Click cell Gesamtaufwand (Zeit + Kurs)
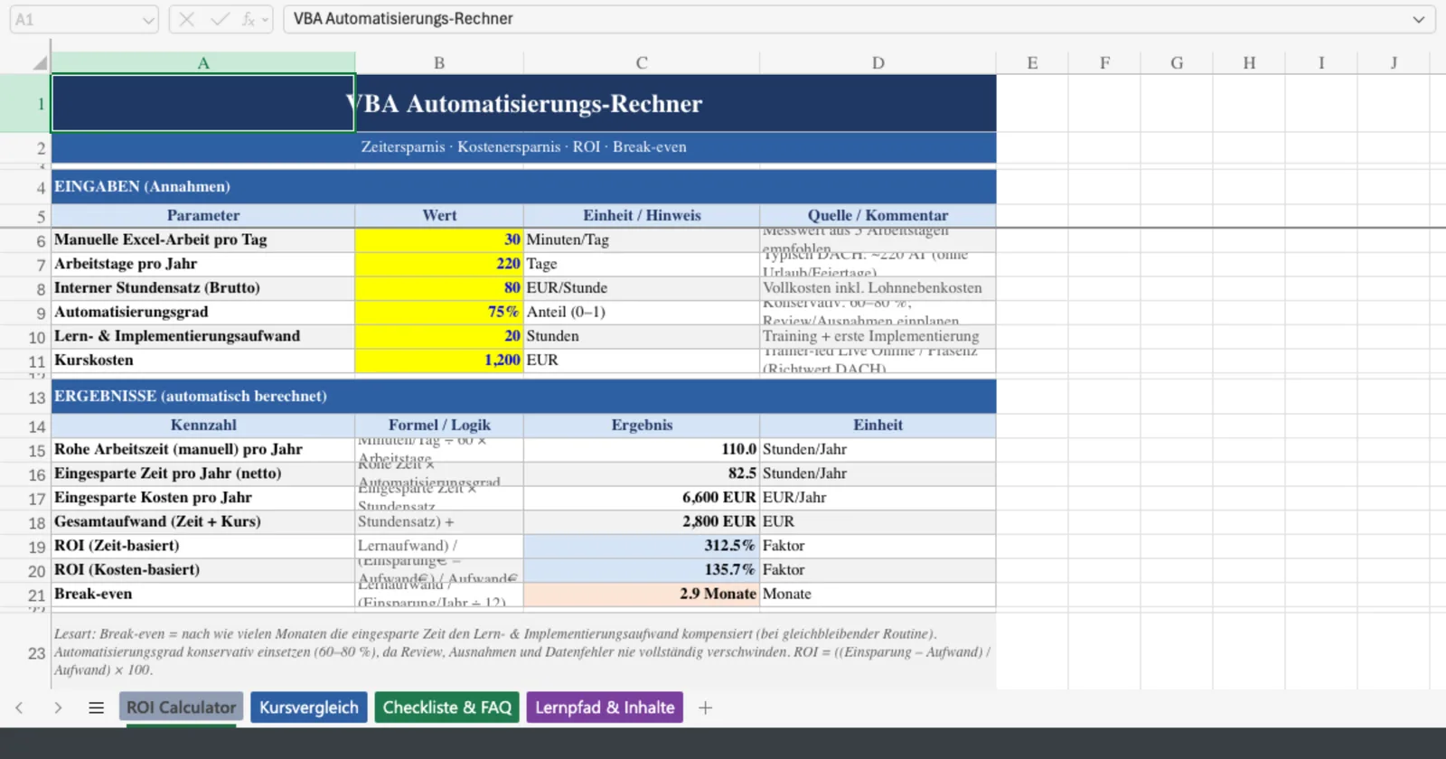The height and width of the screenshot is (759, 1446). coord(203,521)
